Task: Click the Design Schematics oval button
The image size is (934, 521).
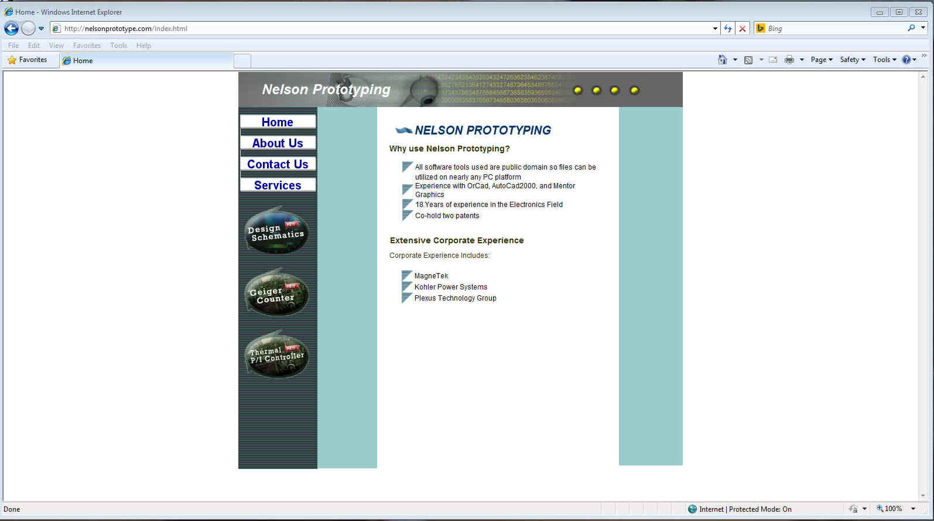Action: (276, 231)
